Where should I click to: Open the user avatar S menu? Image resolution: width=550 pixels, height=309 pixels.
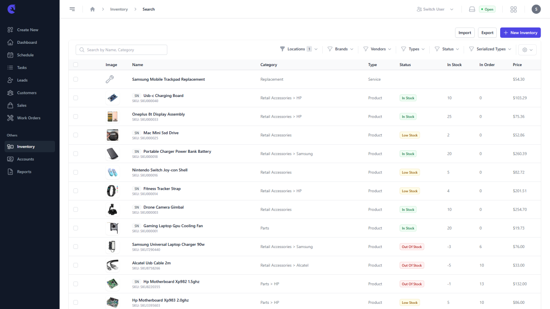[536, 9]
